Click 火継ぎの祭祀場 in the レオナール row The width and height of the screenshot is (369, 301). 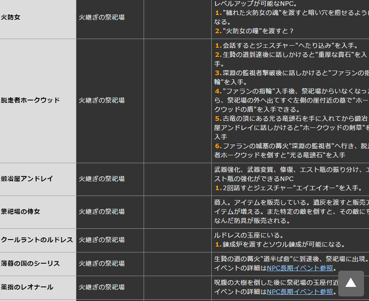(102, 287)
